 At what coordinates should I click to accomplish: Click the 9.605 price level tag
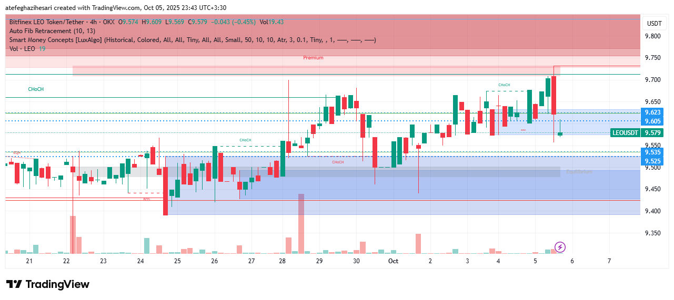pos(653,121)
